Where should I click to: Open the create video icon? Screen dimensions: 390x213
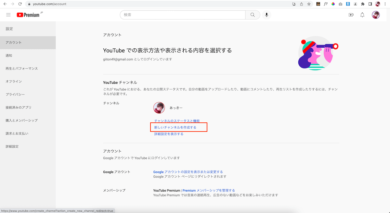pyautogui.click(x=351, y=15)
